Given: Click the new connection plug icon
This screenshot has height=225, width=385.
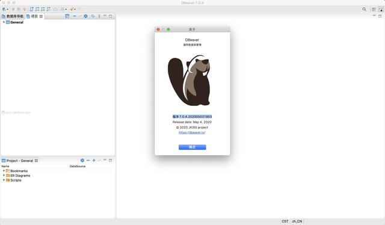Looking at the screenshot, I should point(4,9).
